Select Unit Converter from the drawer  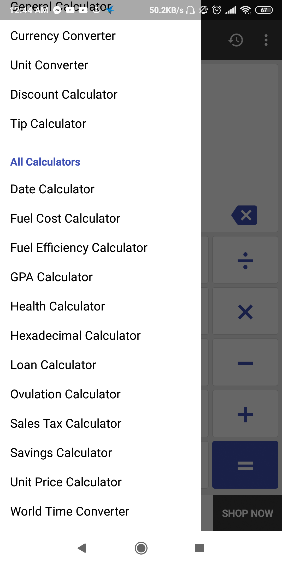pyautogui.click(x=49, y=65)
